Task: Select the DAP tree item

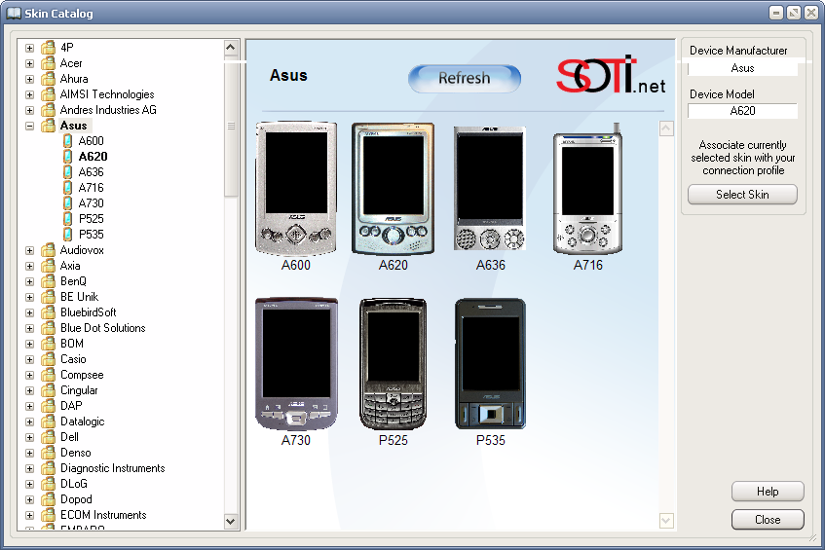Action: [x=71, y=406]
